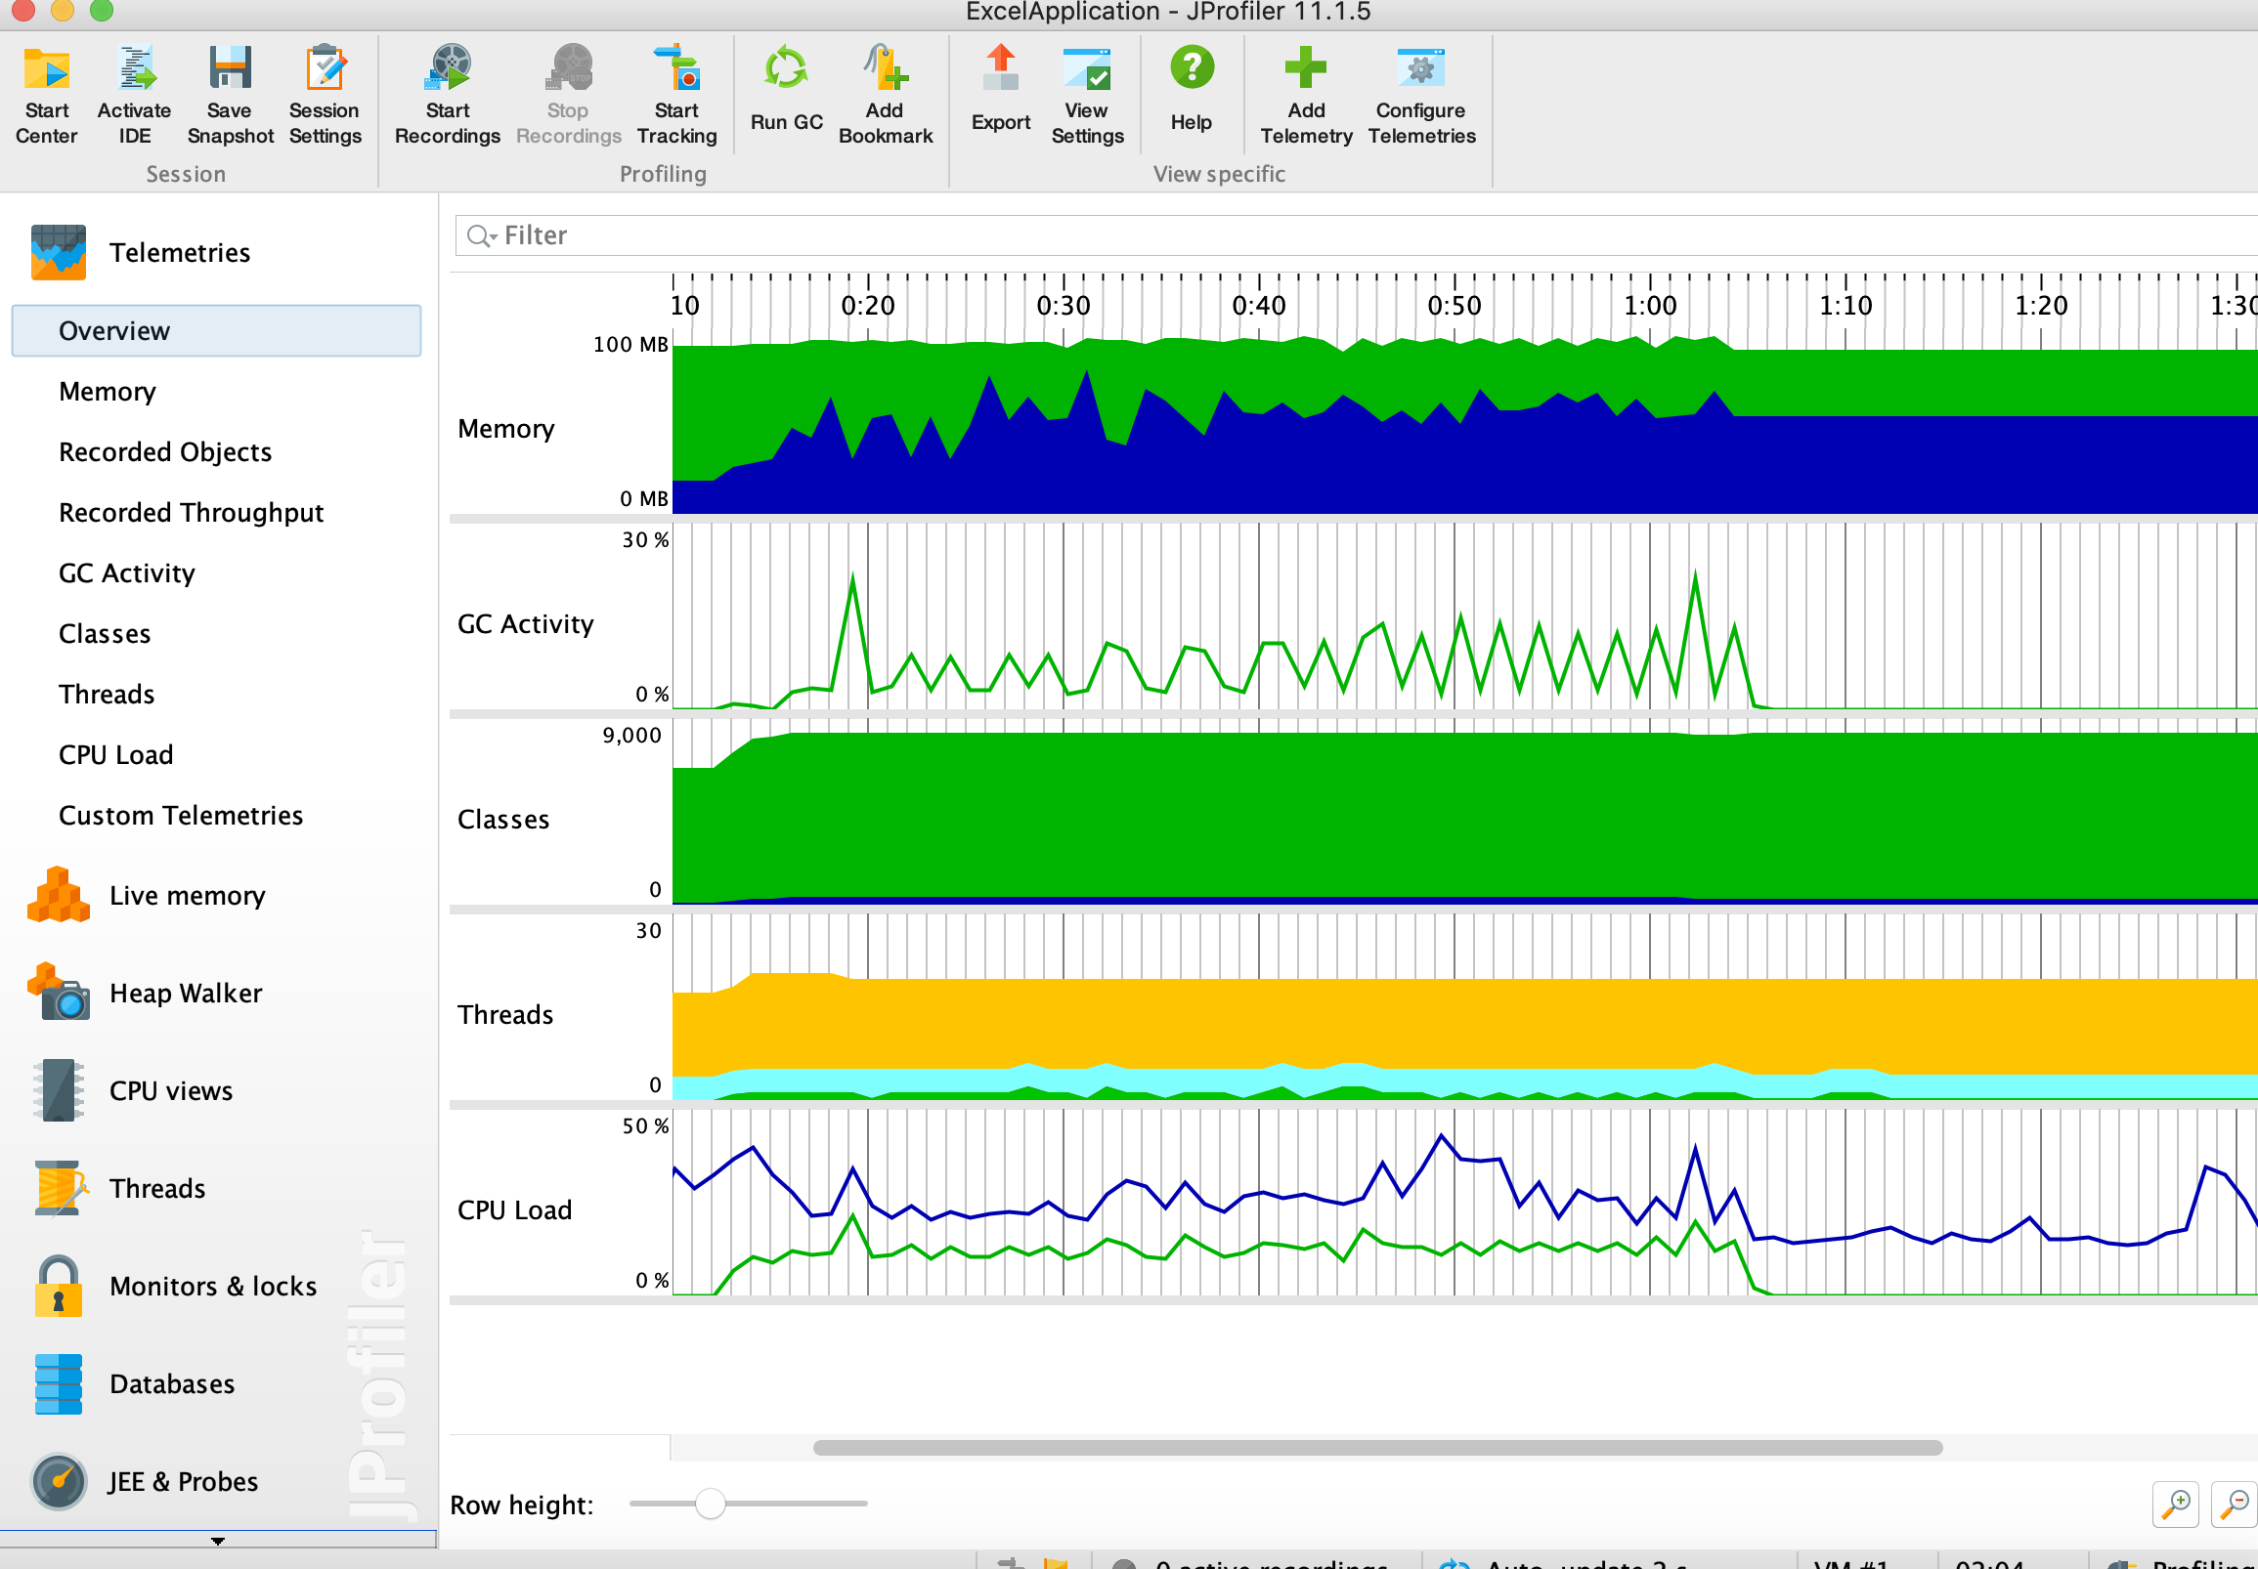Open the filter options magnifier dropdown
The image size is (2258, 1569).
pyautogui.click(x=481, y=236)
